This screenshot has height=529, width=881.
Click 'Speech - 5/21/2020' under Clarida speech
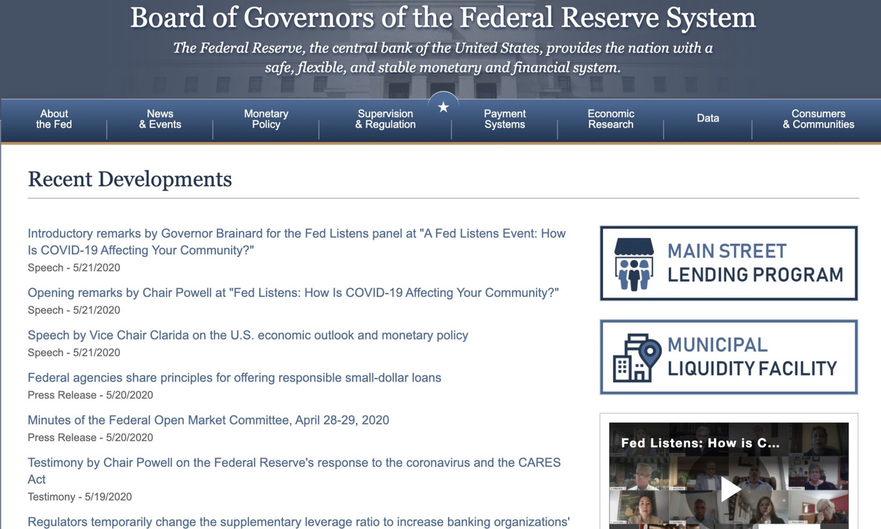[74, 352]
